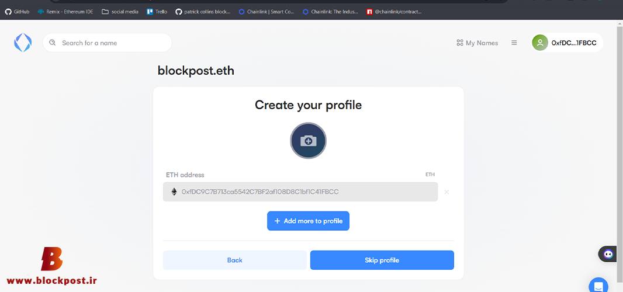Click the search magnifier icon
This screenshot has width=623, height=292.
pos(52,43)
